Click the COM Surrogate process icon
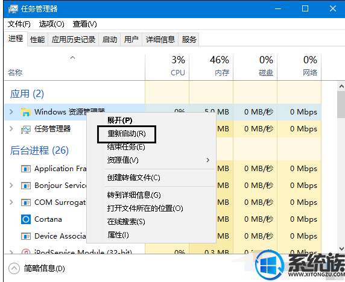 [x=26, y=202]
